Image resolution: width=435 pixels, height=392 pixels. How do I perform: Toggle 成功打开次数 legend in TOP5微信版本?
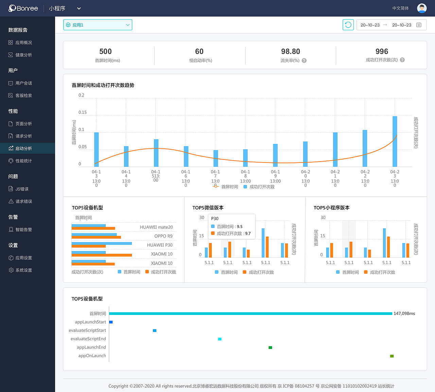258,272
